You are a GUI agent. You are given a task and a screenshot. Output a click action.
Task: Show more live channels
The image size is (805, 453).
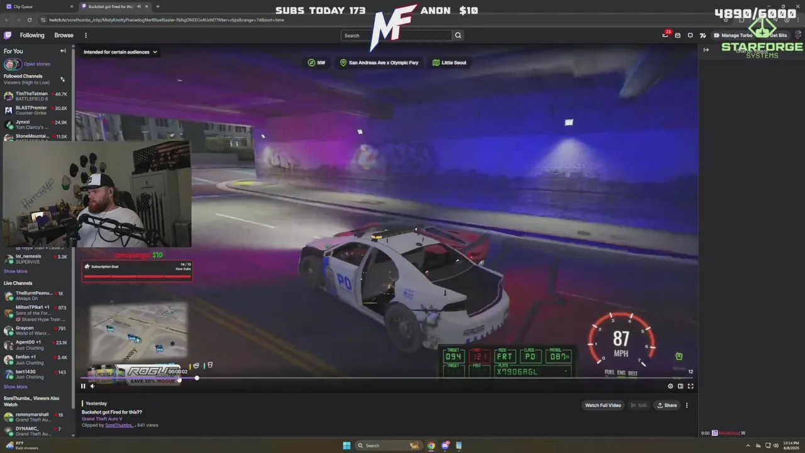[16, 387]
